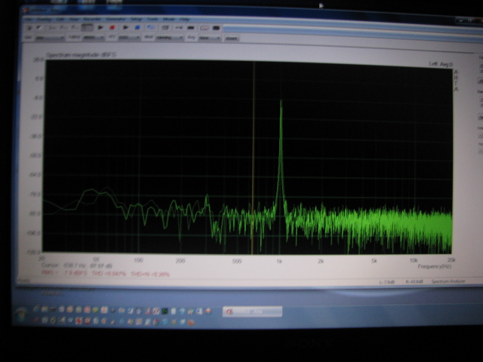Viewport: 483px width, 362px height.
Task: Click the L level in the status bar
Action: 387,281
